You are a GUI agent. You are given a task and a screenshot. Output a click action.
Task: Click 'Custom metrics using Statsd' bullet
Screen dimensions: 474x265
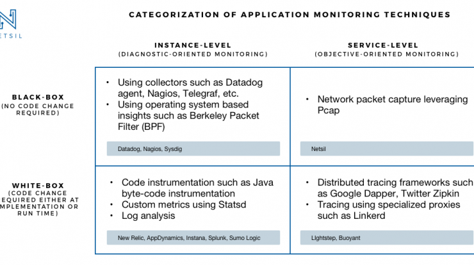(184, 205)
